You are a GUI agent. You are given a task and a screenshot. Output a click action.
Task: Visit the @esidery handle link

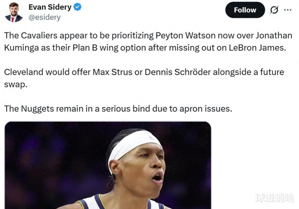pyautogui.click(x=44, y=17)
